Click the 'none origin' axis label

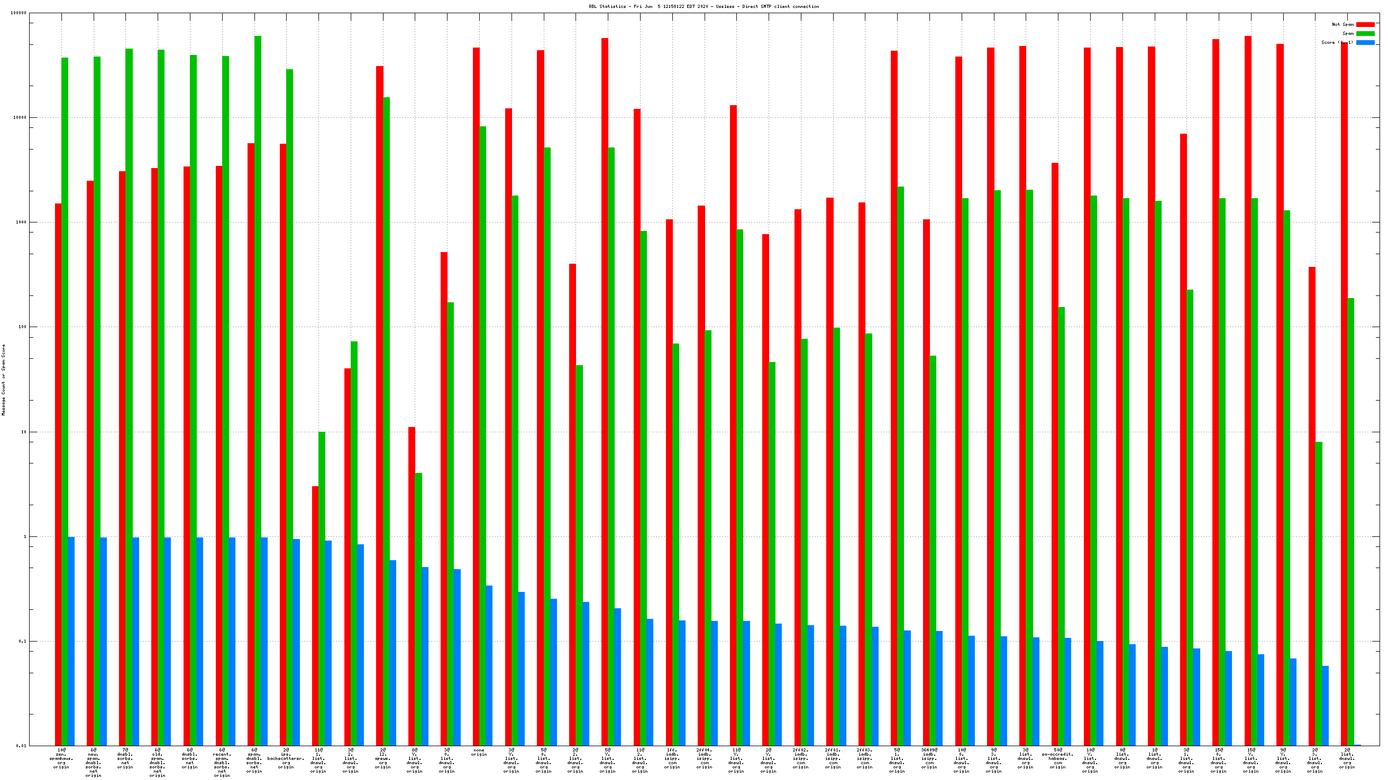pos(479,752)
